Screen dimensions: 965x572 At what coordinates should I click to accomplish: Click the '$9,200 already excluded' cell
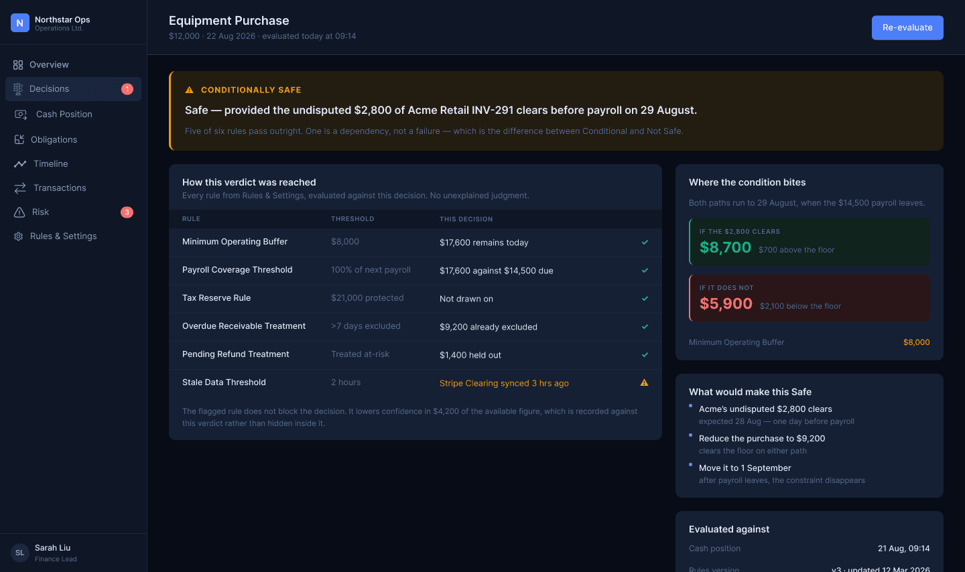[489, 327]
